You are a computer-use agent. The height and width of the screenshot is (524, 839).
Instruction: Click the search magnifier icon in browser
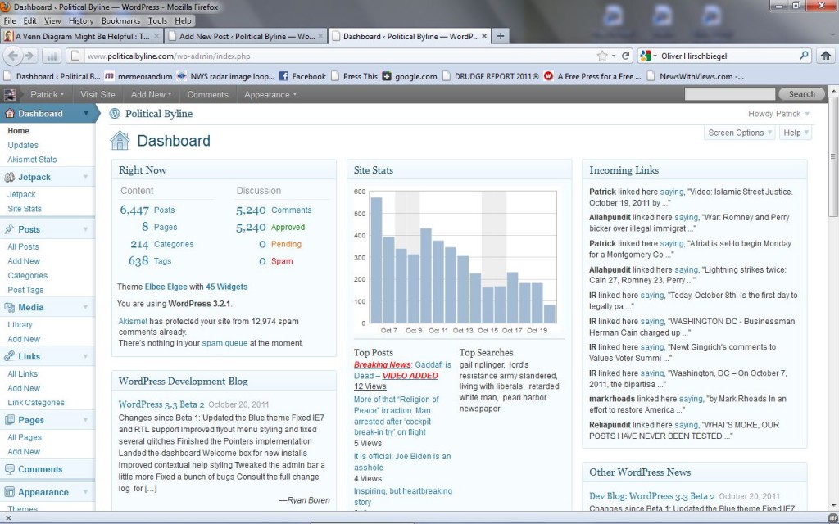coord(804,56)
